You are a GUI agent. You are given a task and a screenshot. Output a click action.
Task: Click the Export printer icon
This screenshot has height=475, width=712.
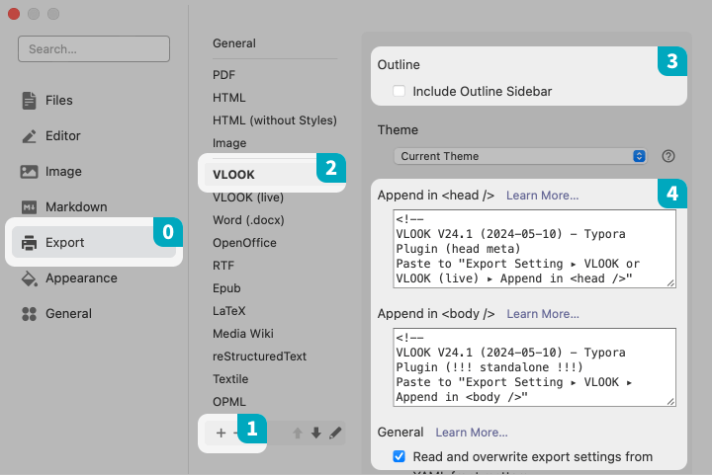(29, 243)
